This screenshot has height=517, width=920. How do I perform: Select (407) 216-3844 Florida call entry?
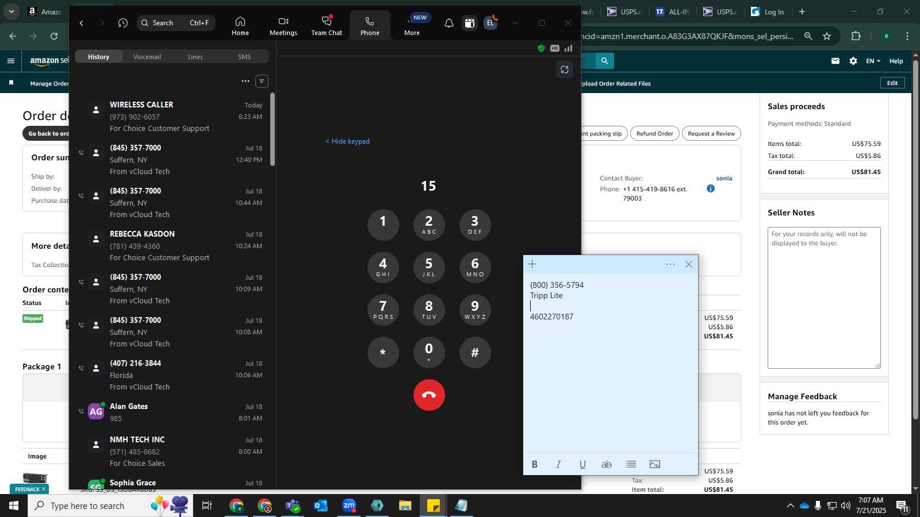172,375
